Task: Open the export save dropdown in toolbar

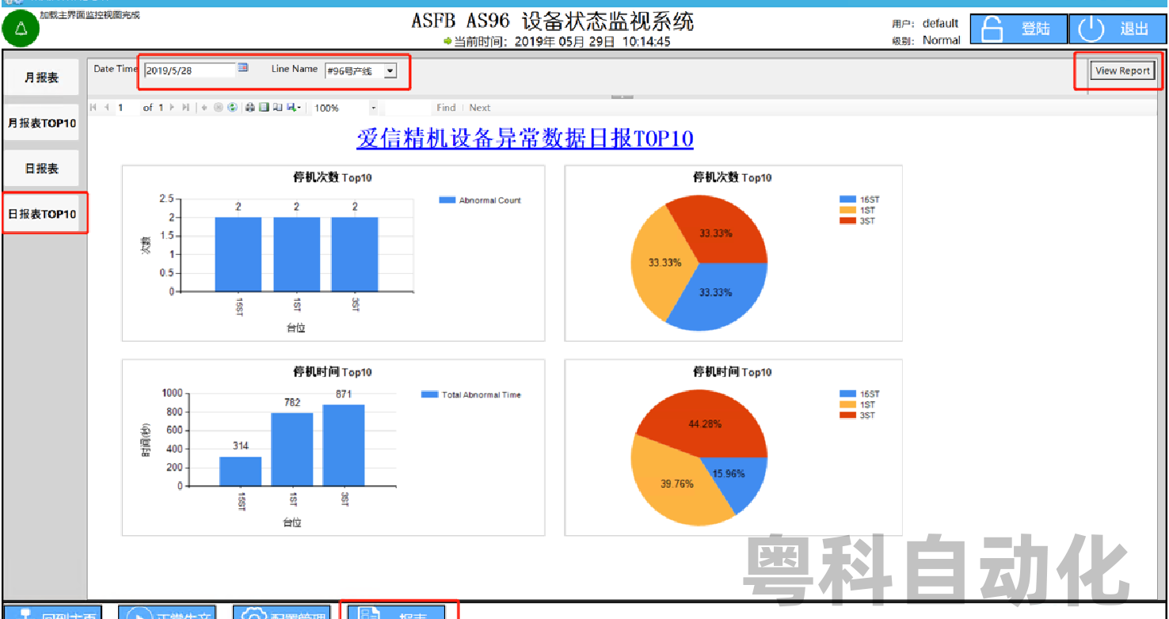Action: pyautogui.click(x=293, y=108)
